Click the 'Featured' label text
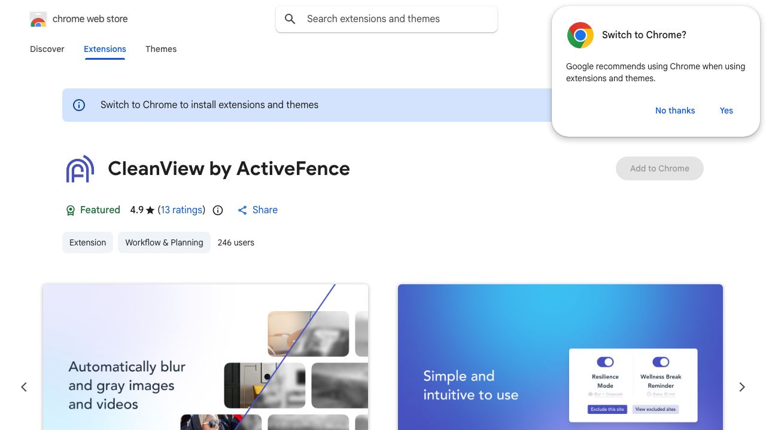 pyautogui.click(x=100, y=210)
